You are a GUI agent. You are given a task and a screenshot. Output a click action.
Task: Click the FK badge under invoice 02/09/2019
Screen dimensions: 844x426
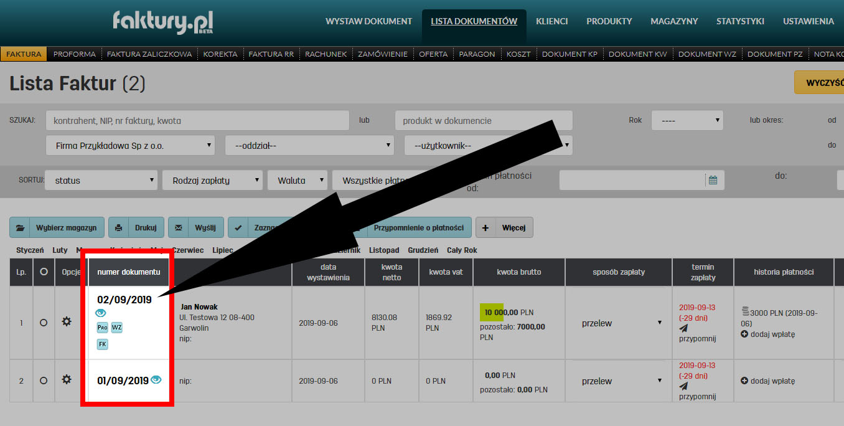(103, 344)
